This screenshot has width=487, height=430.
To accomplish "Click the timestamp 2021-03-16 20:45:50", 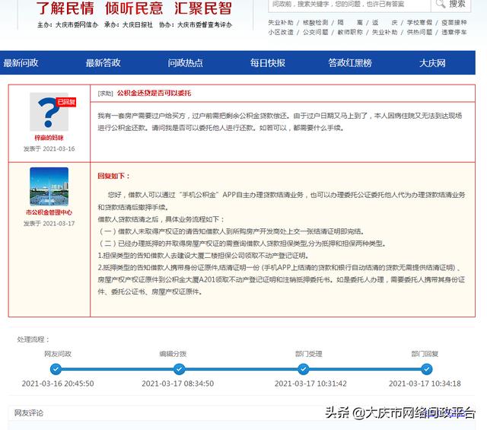I will [x=58, y=384].
